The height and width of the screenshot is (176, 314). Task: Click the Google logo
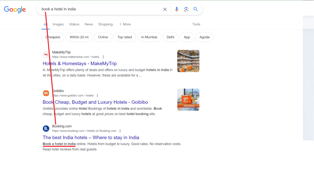pyautogui.click(x=15, y=9)
